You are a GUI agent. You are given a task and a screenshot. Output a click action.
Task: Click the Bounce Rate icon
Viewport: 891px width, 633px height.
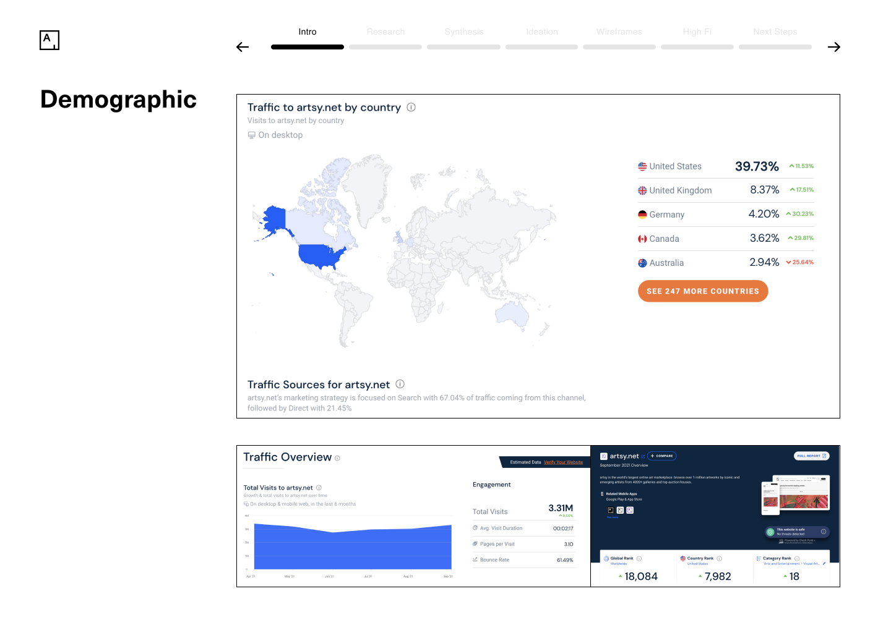point(475,559)
